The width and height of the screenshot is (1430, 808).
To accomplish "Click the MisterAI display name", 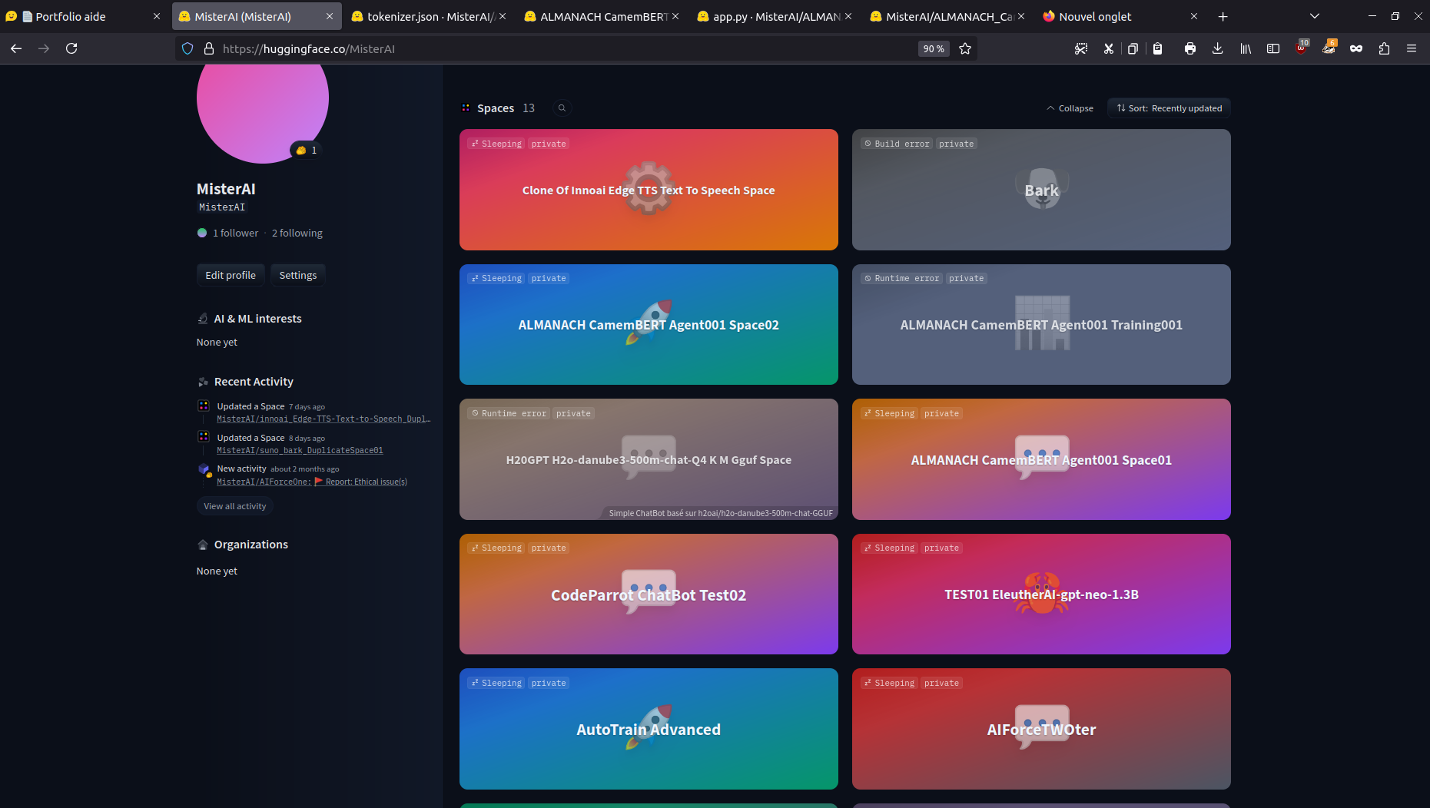I will click(226, 189).
